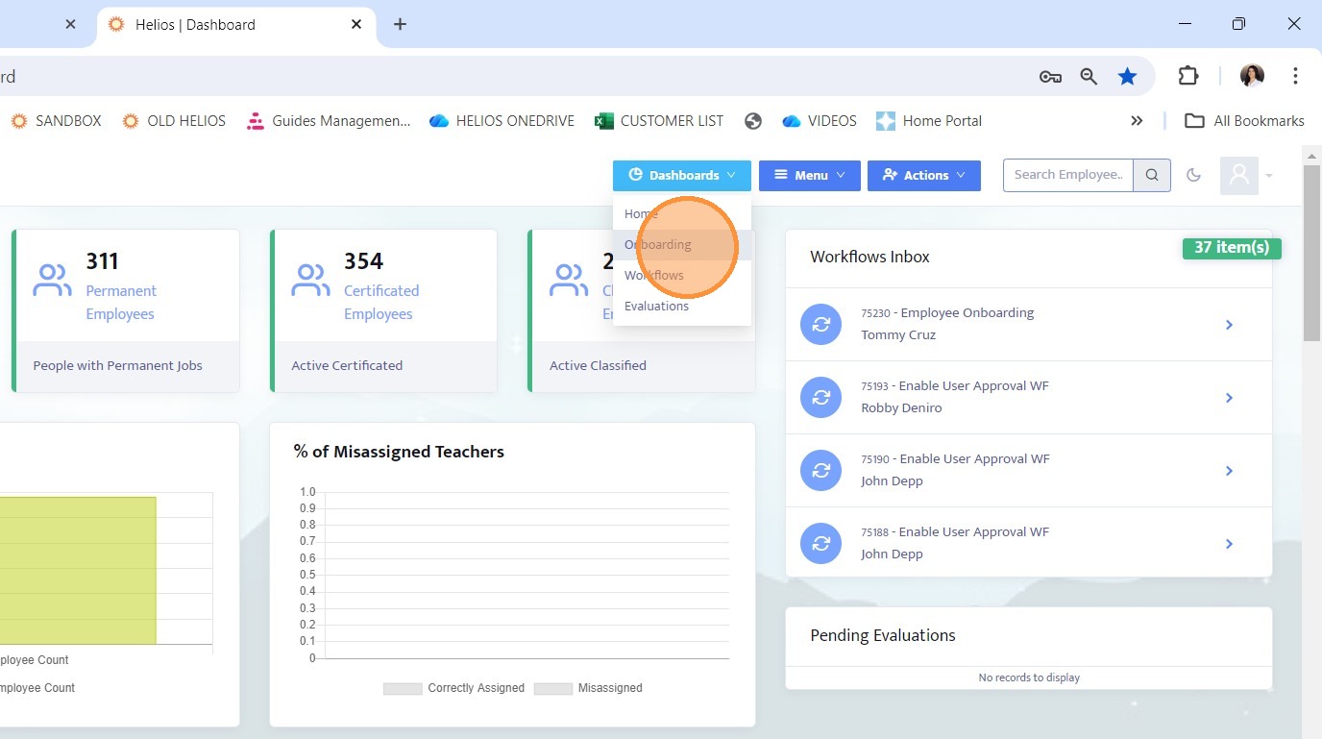
Task: Open the All Bookmarks folder
Action: click(1244, 121)
